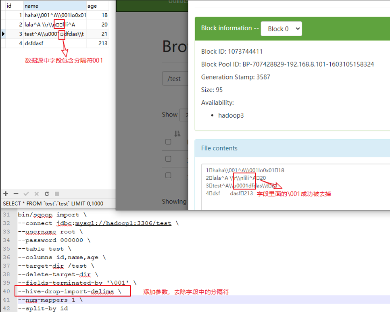This screenshot has width=390, height=312.
Task: Click the Generation Stamp 3587 text
Action: pyautogui.click(x=236, y=77)
